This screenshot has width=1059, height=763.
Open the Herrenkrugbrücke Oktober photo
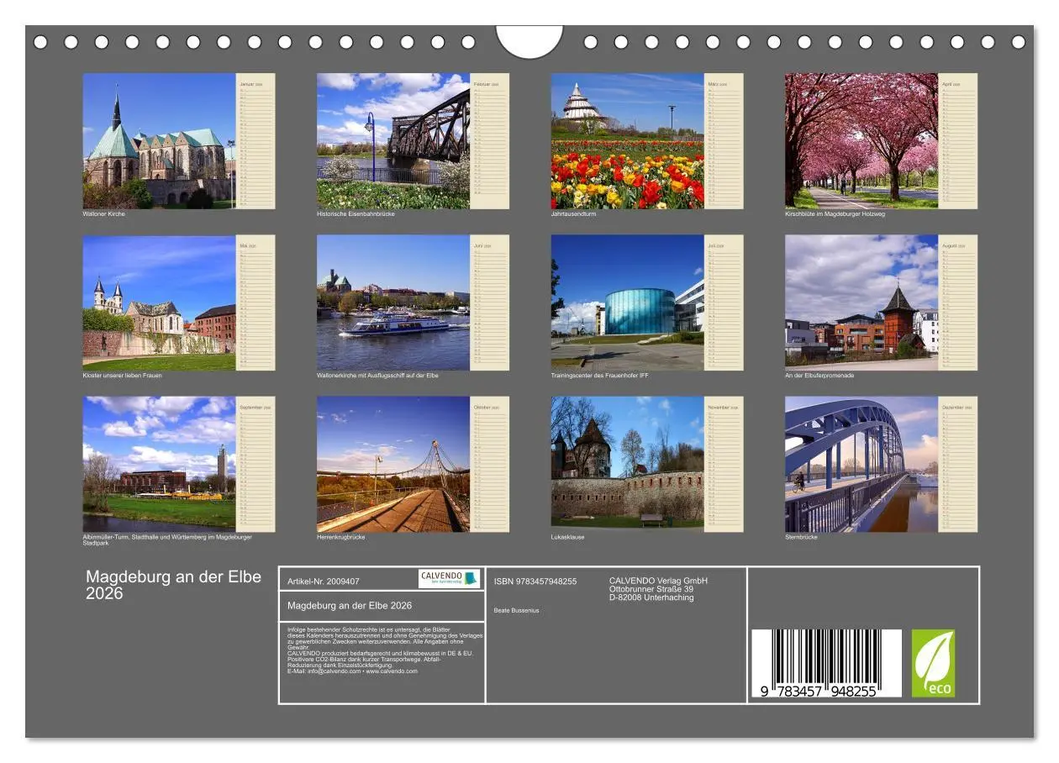pyautogui.click(x=391, y=462)
